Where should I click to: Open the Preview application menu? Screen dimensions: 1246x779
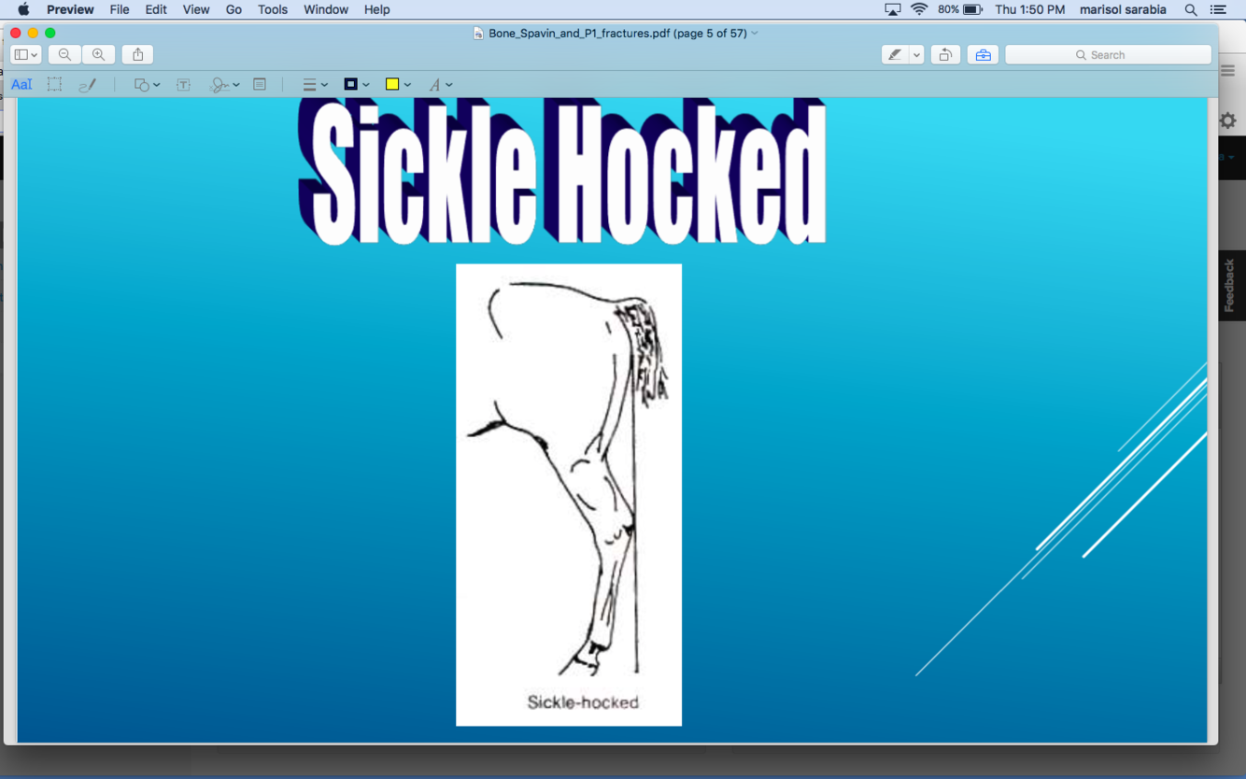[70, 9]
